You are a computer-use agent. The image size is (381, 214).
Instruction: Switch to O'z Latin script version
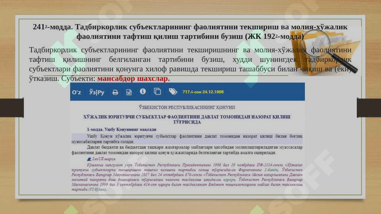coord(77,92)
